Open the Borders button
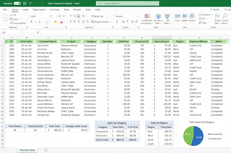 pyautogui.click(x=47, y=22)
